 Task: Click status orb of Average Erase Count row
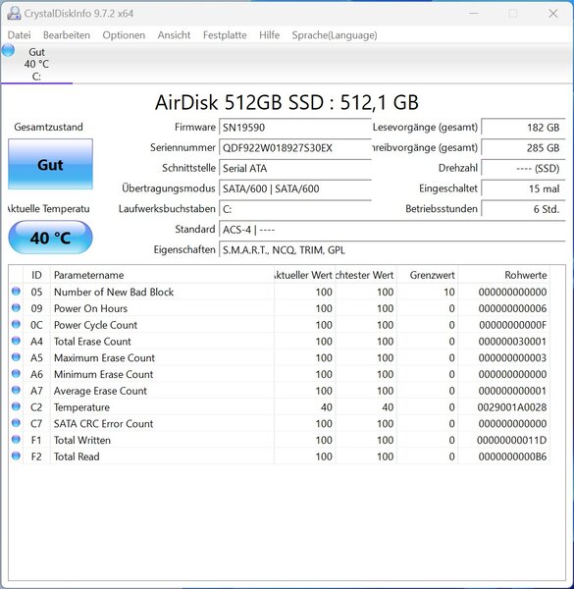pos(16,390)
